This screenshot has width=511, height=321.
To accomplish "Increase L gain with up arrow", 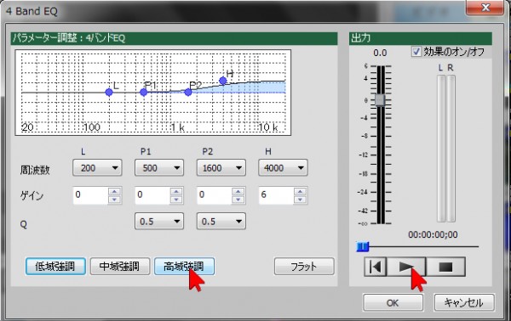I will click(114, 191).
